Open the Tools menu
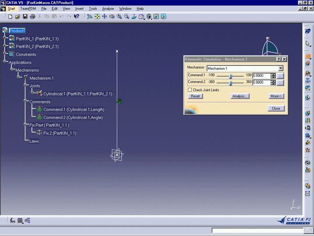The width and height of the screenshot is (314, 236). [93, 8]
